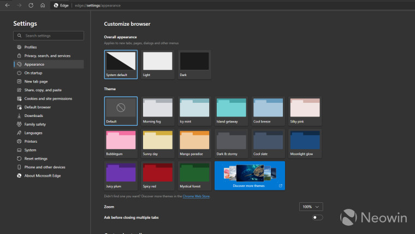The height and width of the screenshot is (234, 415).
Task: Select System default overall appearance
Action: [121, 65]
